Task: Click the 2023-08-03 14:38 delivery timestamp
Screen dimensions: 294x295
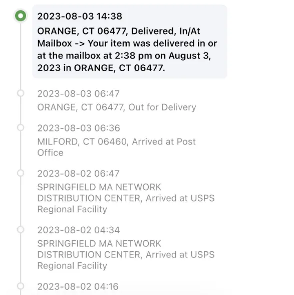Action: 80,16
